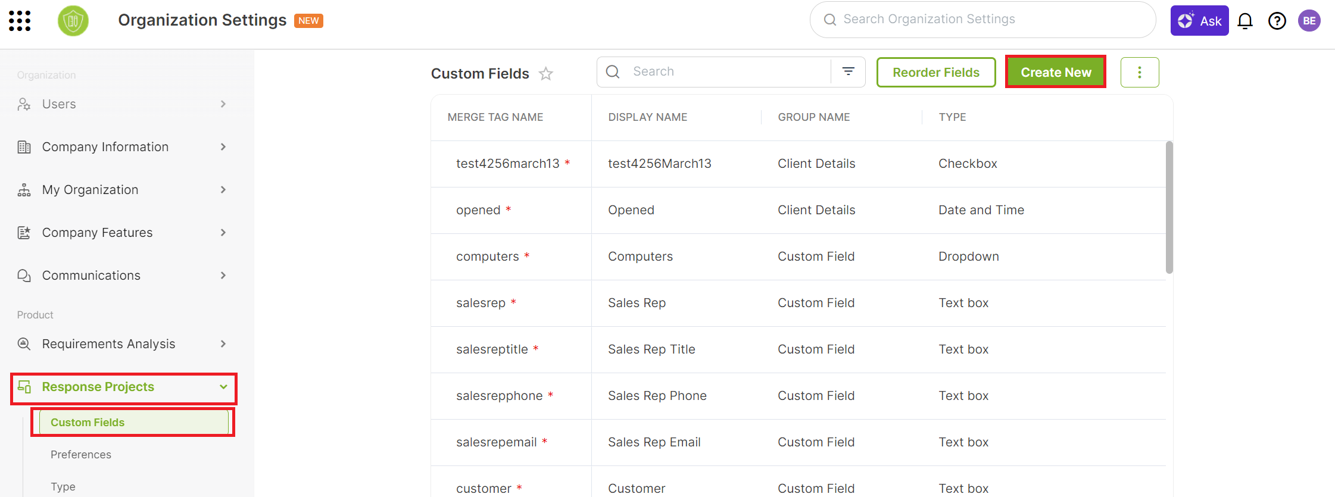Image resolution: width=1335 pixels, height=497 pixels.
Task: Focus the Search Organization Settings field
Action: (982, 20)
